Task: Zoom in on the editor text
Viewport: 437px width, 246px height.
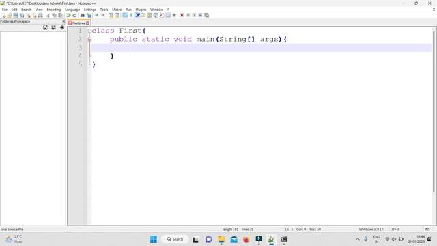Action: 97,15
